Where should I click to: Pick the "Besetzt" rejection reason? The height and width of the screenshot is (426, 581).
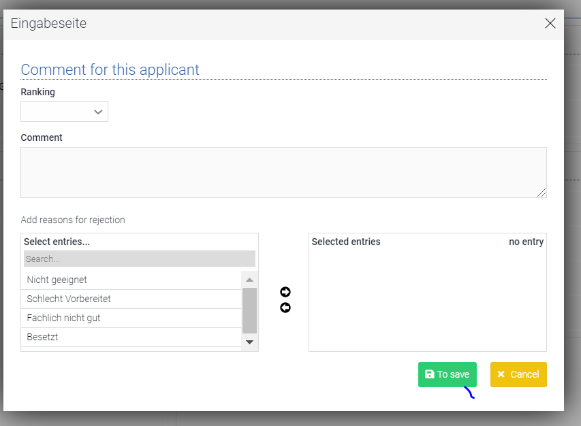click(x=131, y=337)
